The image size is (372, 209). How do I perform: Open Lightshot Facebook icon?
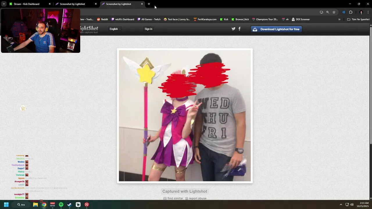tap(239, 29)
